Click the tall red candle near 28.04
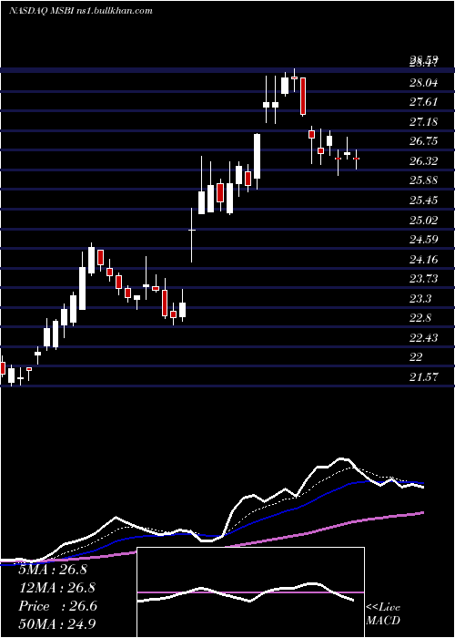Viewport: 455px width, 638px height. (303, 97)
